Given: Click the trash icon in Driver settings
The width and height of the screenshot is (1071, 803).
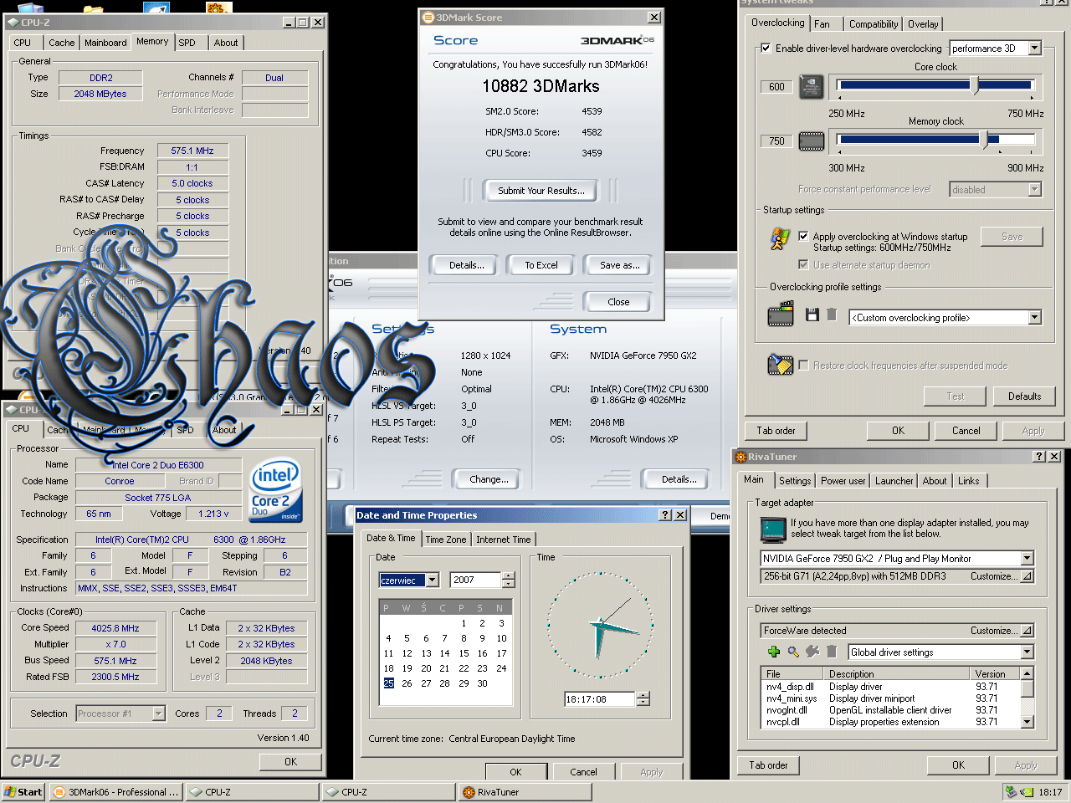Looking at the screenshot, I should tap(832, 652).
